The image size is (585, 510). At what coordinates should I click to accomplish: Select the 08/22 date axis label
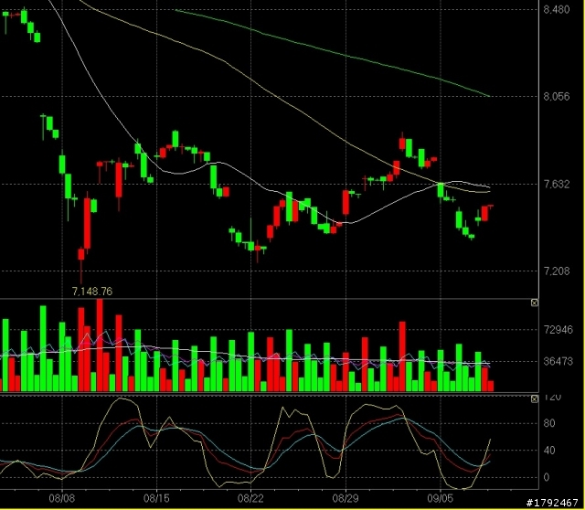coord(250,498)
